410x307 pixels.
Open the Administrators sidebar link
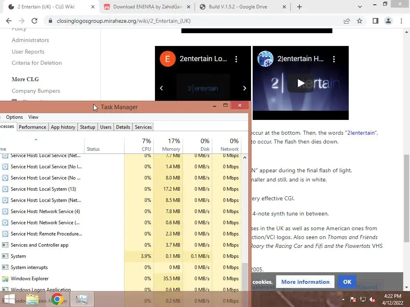coord(30,40)
